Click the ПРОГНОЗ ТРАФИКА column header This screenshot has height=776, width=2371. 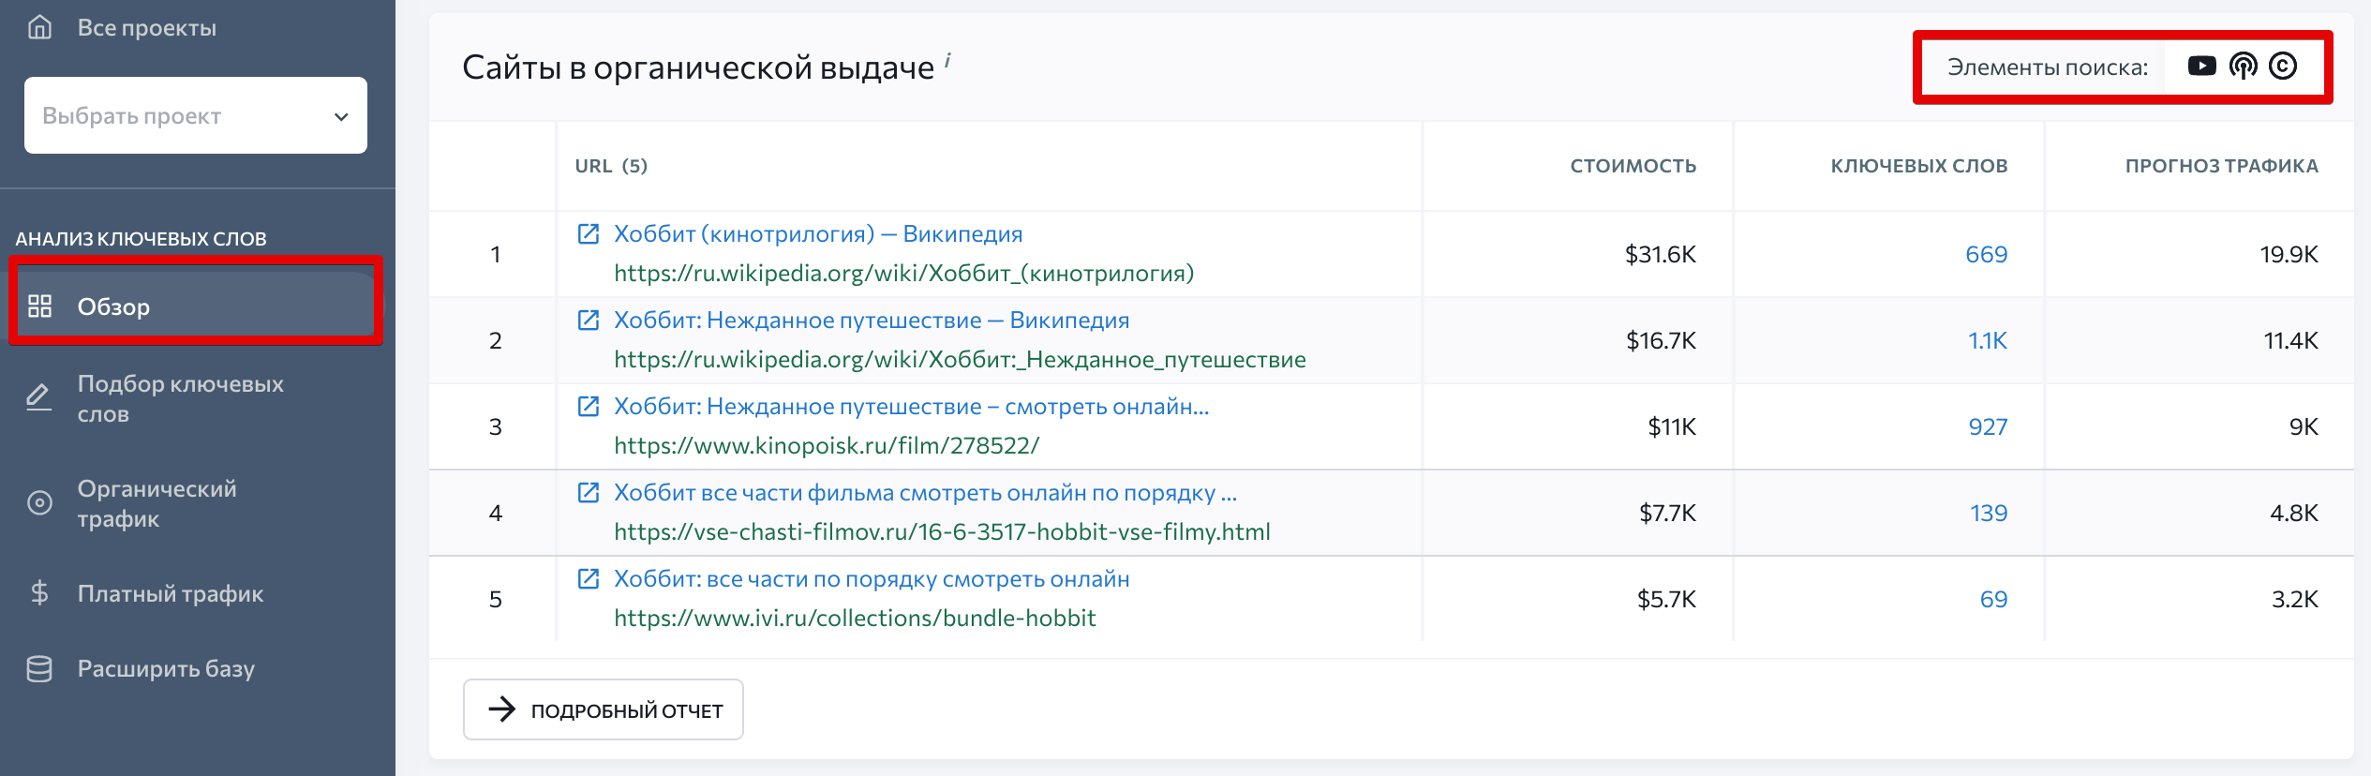pos(2221,166)
